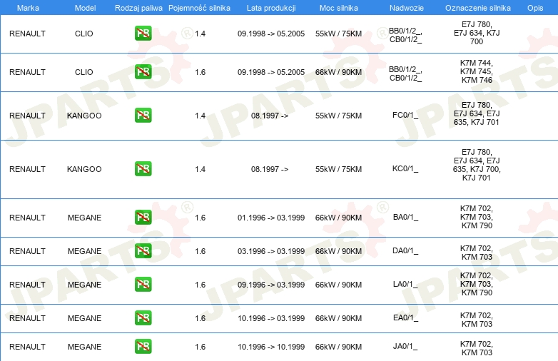The width and height of the screenshot is (558, 361).
Task: Select CLIO model cell in the 1.6 row
Action: click(84, 72)
